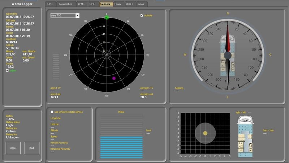Enable use windows locator service
Screen dimensions: 289x163
point(52,112)
